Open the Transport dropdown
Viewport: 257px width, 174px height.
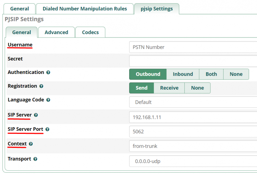(193, 161)
